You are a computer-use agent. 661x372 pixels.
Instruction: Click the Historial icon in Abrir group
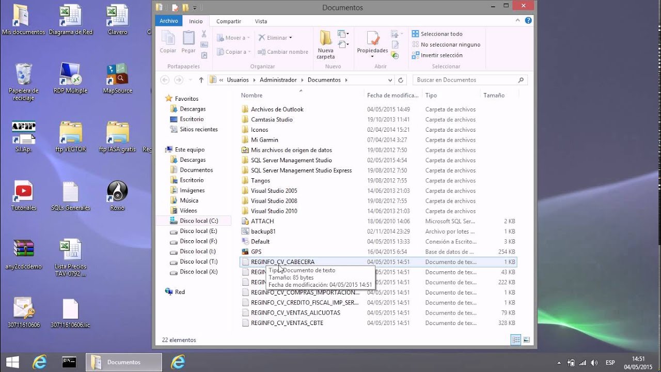tap(395, 55)
